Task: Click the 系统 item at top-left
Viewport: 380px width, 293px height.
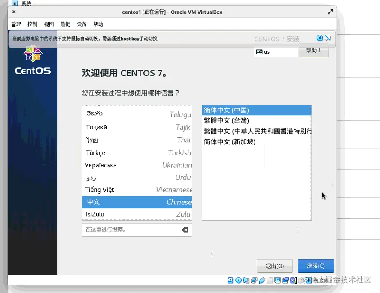Action: tap(26, 3)
